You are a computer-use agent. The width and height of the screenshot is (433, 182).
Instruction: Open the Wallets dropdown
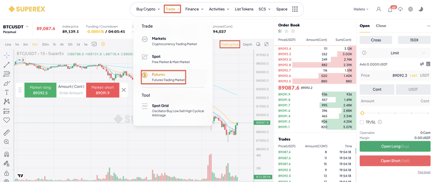point(361,9)
